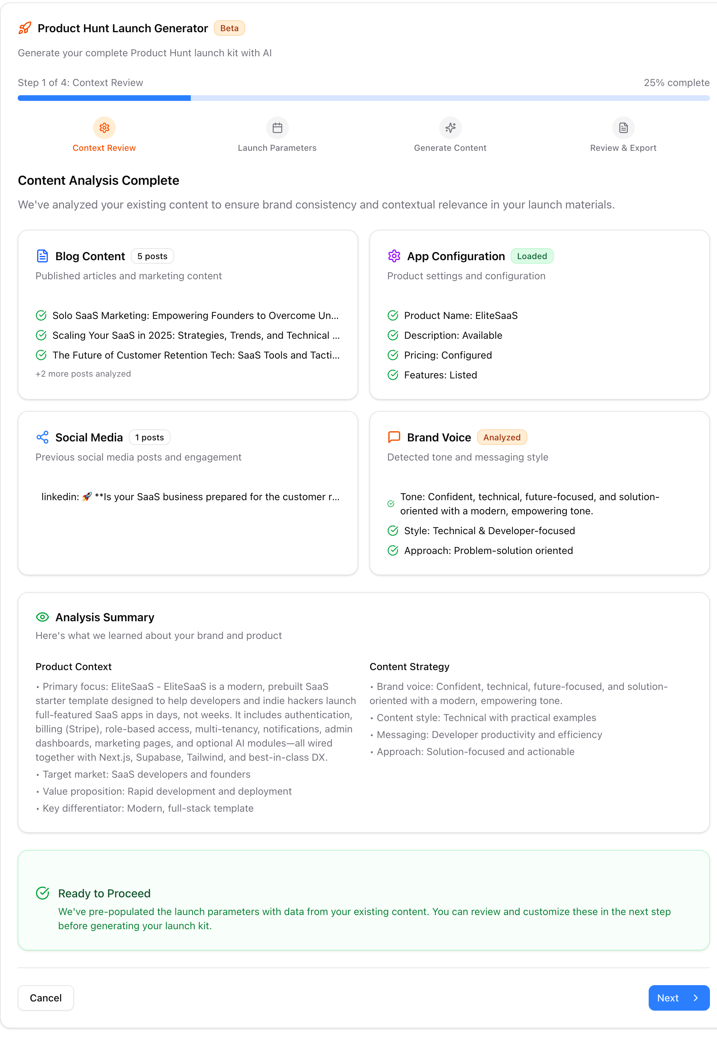Toggle the checkmark next to Pricing: Configured
The image size is (717, 1040).
tap(393, 355)
